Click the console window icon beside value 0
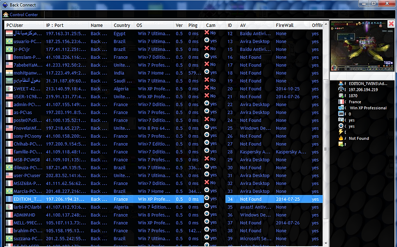Screen dimensions: 397x247 tap(341, 114)
